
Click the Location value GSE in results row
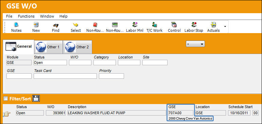211,113
